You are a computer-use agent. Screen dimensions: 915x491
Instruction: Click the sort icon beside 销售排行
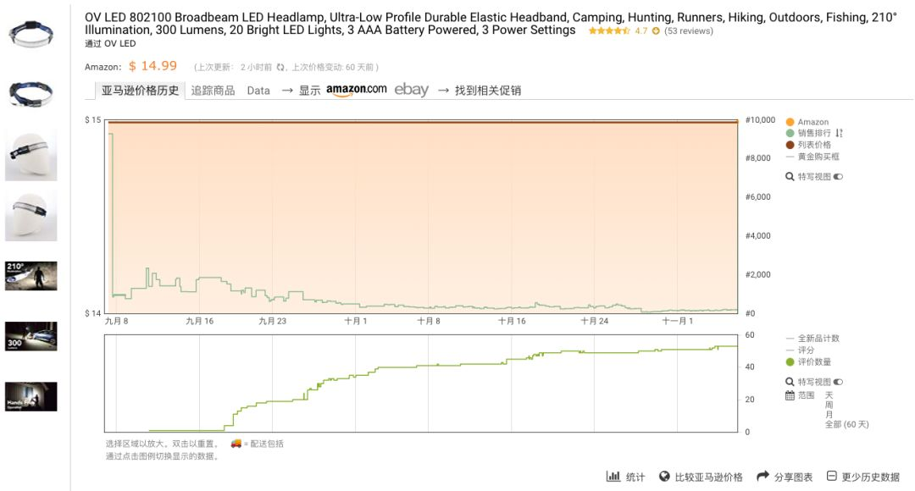839,133
